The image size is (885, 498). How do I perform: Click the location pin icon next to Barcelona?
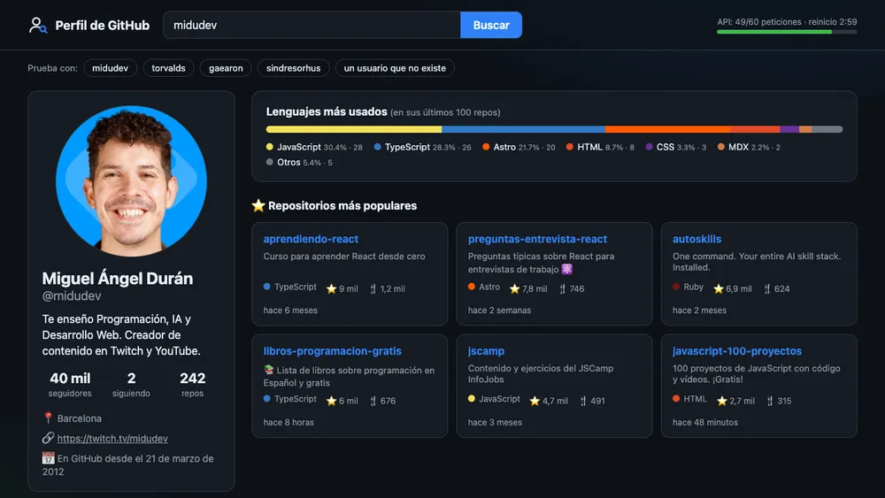[x=48, y=418]
